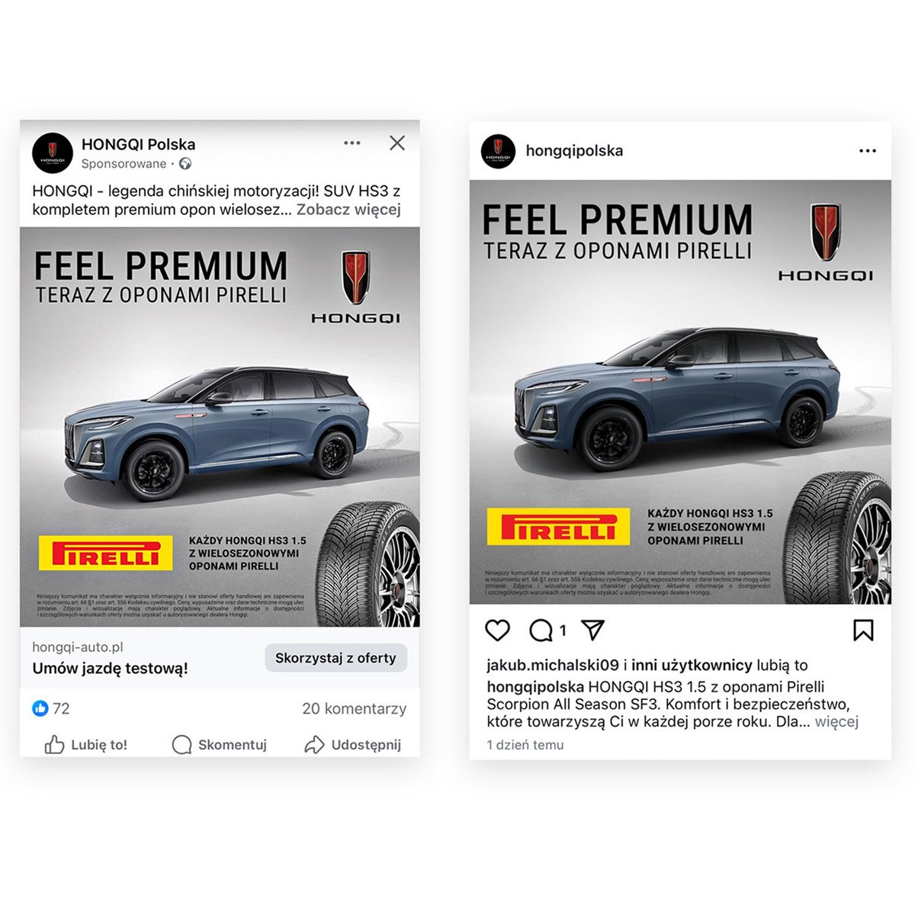Open the hongqipolska username at the top
918x918 pixels.
pos(574,151)
